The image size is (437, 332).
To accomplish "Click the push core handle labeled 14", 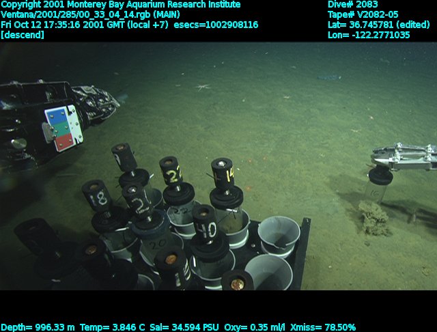I will [x=223, y=172].
